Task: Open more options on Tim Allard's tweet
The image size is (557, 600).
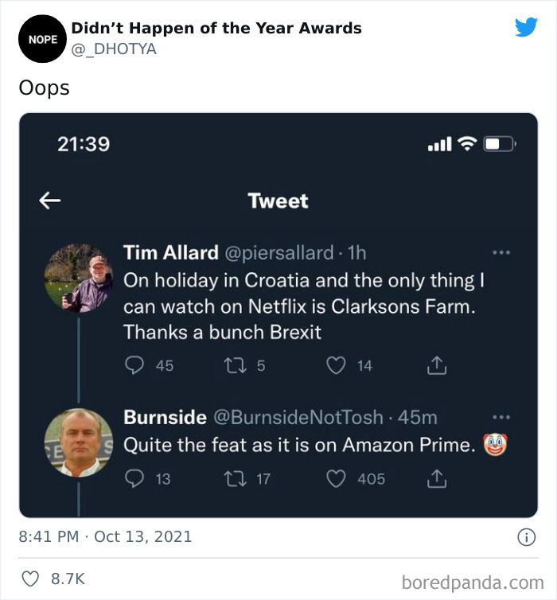Action: [x=501, y=253]
